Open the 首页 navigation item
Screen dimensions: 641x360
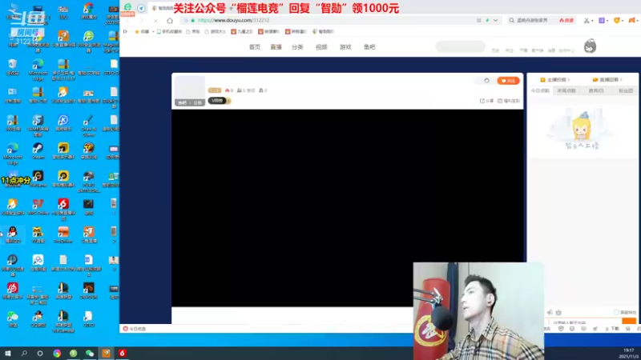[x=255, y=47]
